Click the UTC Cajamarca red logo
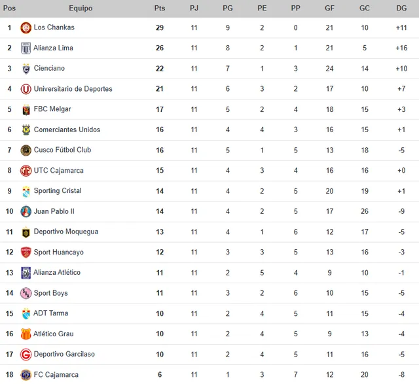The image size is (419, 384). (x=26, y=171)
